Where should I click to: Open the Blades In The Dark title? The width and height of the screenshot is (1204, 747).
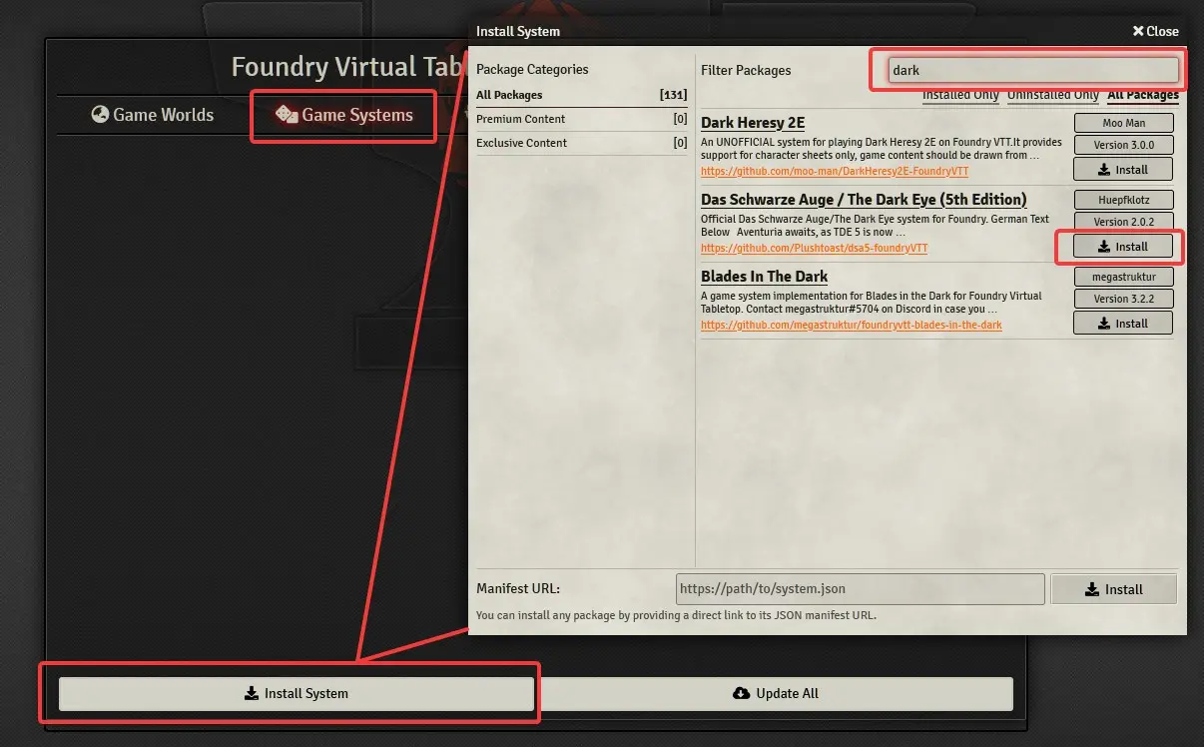pyautogui.click(x=764, y=277)
